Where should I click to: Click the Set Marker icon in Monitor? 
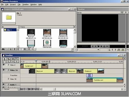109,50
